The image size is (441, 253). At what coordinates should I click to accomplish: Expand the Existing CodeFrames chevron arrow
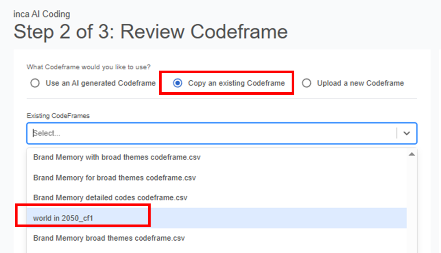coord(407,133)
